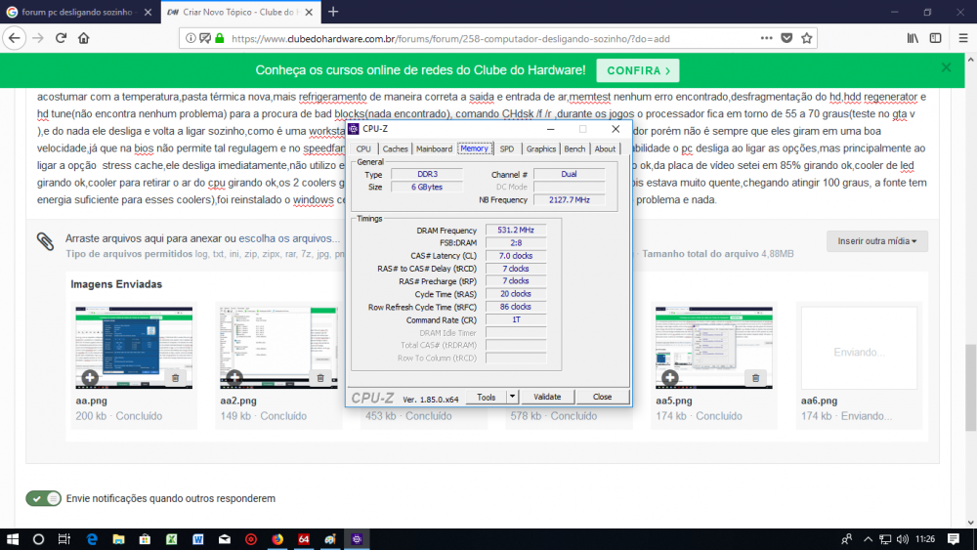This screenshot has width=977, height=550.
Task: Click the plus icon on aa5.png thumbnail
Action: [668, 377]
